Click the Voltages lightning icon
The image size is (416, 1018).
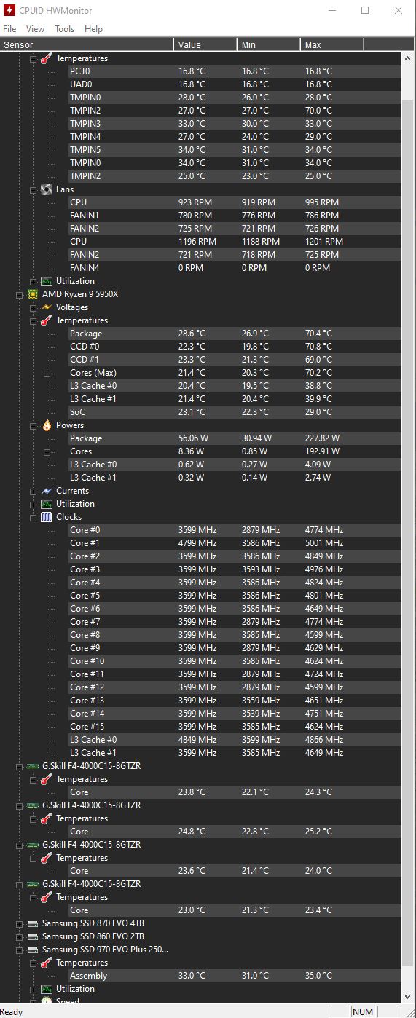tap(47, 307)
